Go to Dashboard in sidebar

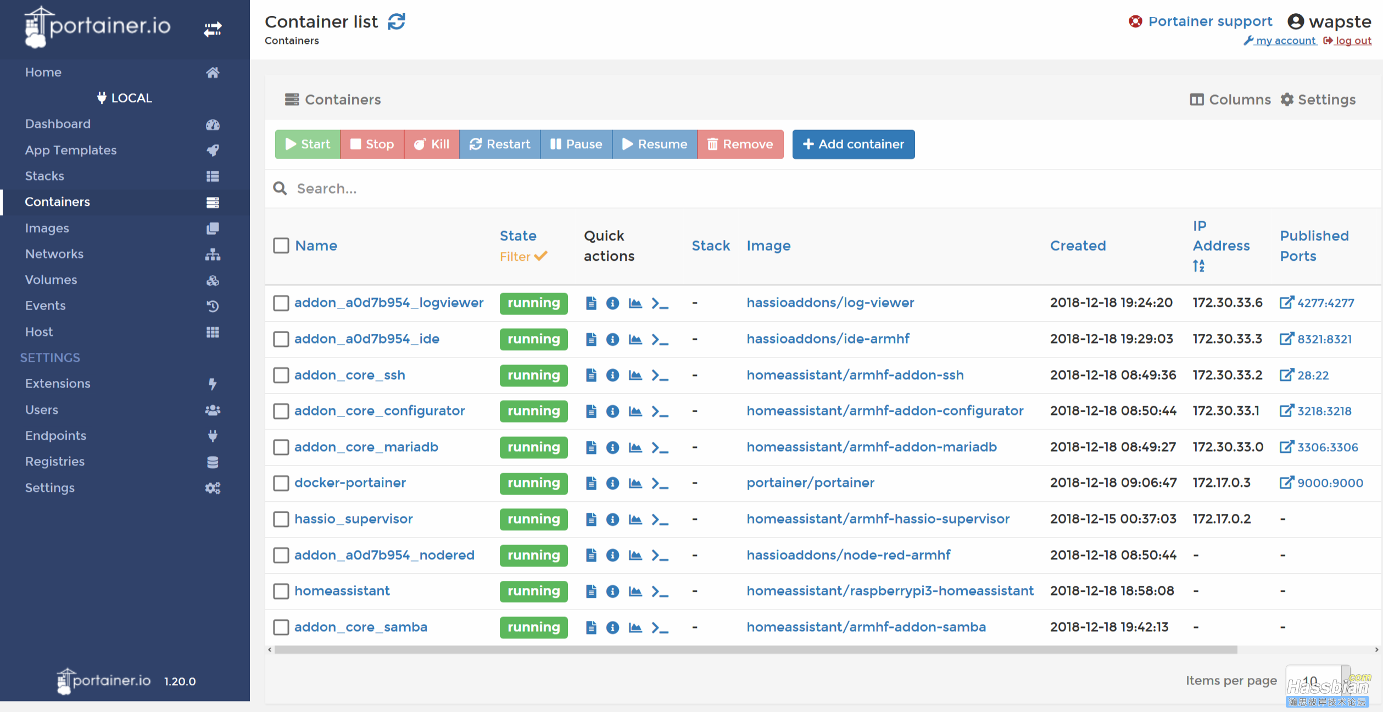tap(124, 124)
